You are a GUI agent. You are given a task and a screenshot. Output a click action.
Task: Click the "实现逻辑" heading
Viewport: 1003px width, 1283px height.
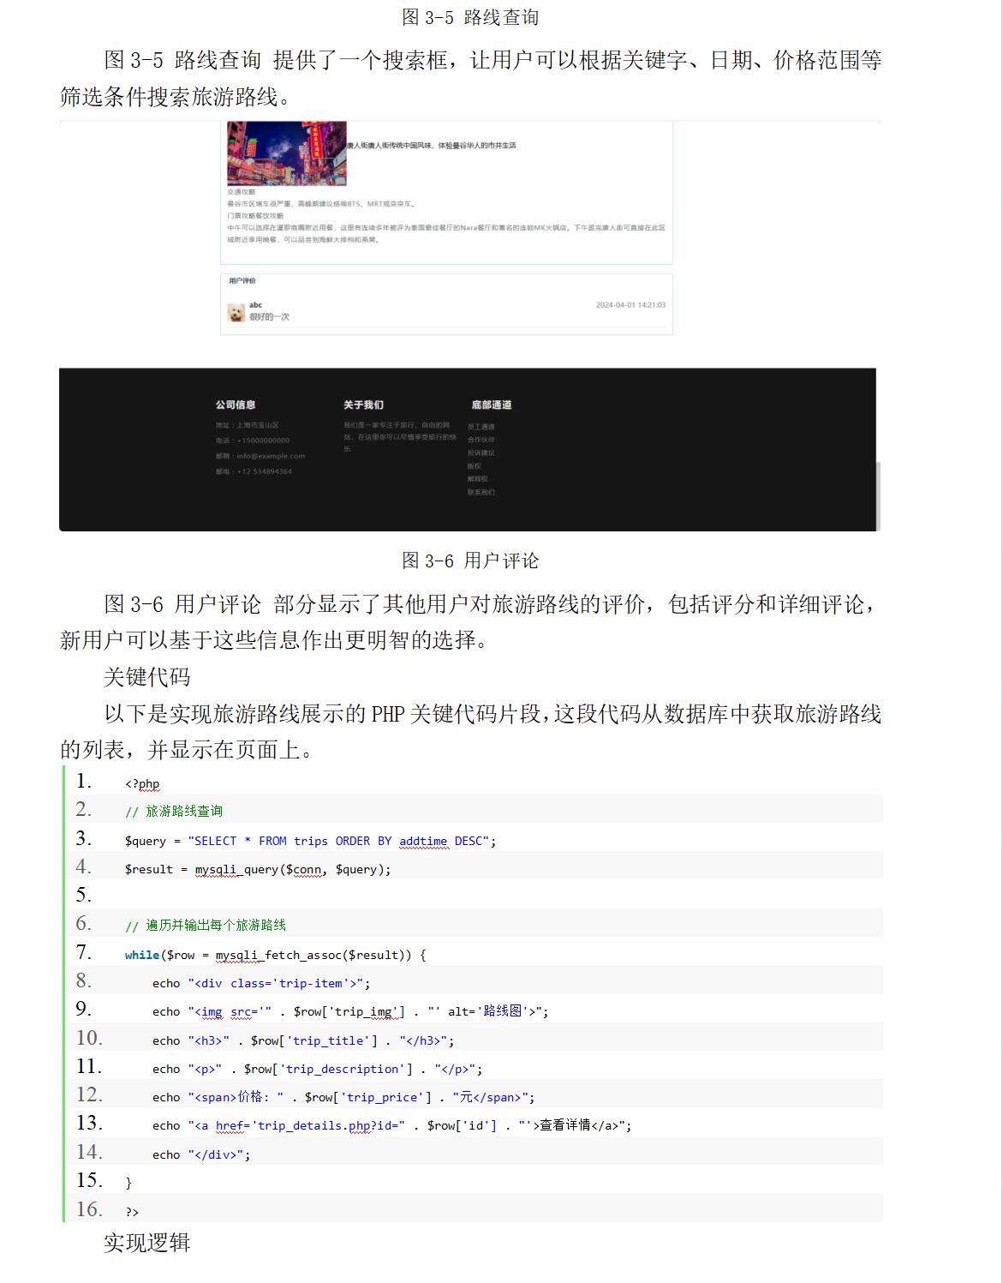pyautogui.click(x=146, y=1243)
